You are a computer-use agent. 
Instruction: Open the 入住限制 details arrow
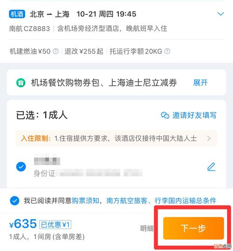[209, 138]
